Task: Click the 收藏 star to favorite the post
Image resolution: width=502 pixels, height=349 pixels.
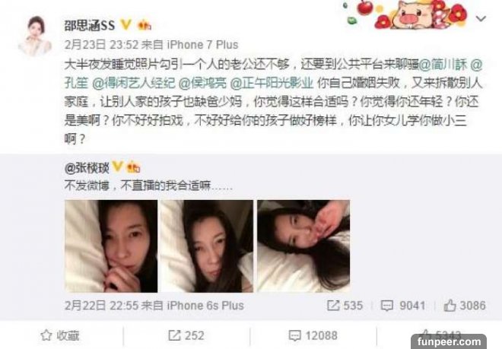Action: (60, 335)
